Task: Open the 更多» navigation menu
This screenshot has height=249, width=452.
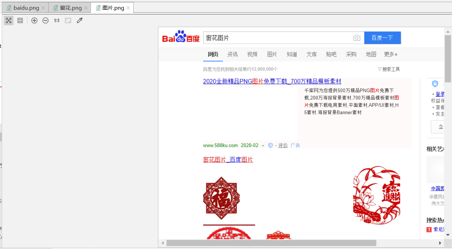Action: (x=391, y=54)
